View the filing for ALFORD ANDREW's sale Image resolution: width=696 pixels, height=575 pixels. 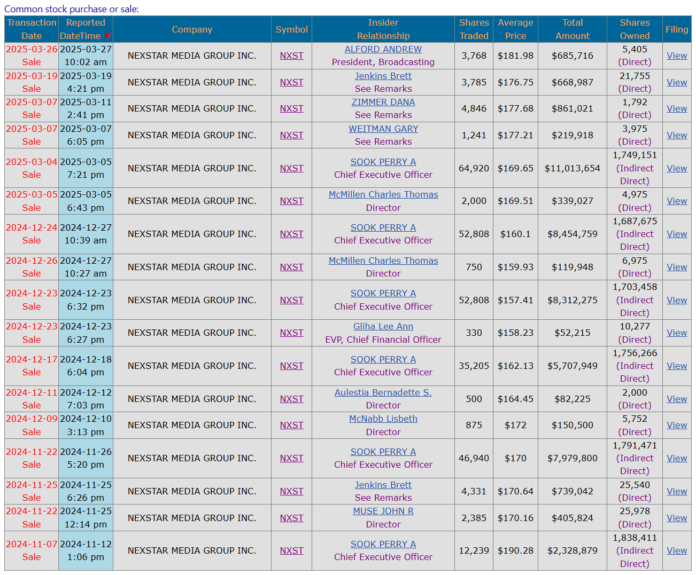[x=676, y=56]
